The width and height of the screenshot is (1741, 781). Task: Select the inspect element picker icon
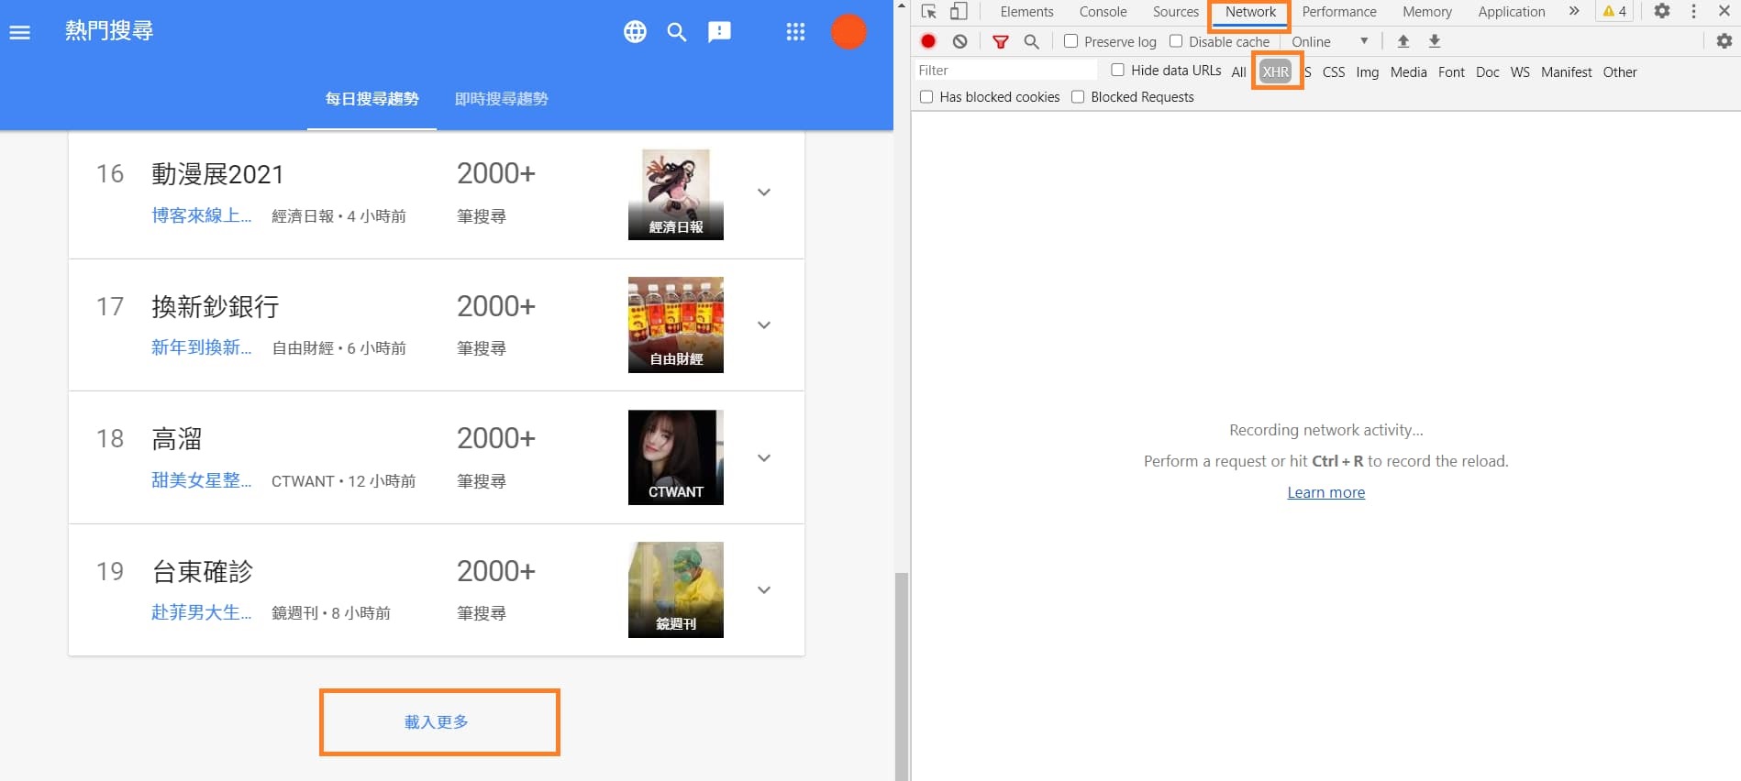928,11
